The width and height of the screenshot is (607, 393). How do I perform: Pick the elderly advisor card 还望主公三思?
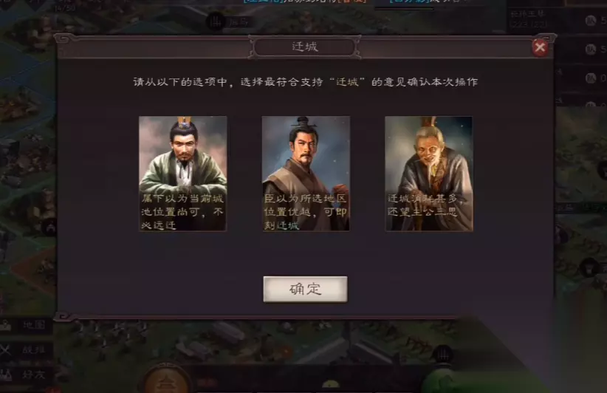pos(429,174)
